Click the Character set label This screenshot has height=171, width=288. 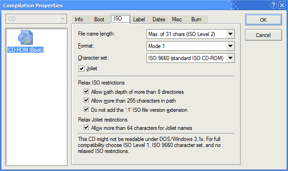pos(93,58)
